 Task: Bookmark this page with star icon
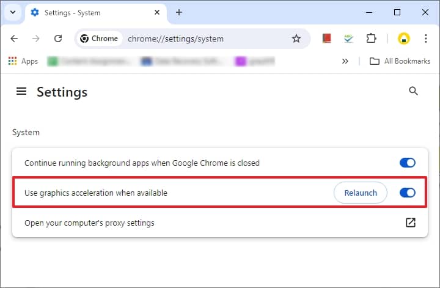[x=296, y=39]
